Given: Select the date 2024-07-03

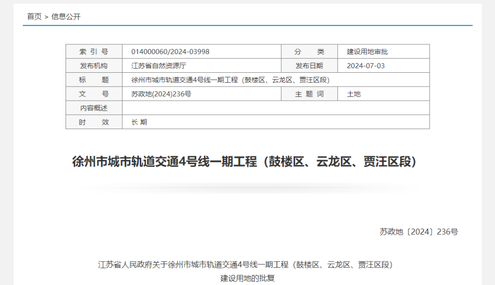Looking at the screenshot, I should pos(366,66).
